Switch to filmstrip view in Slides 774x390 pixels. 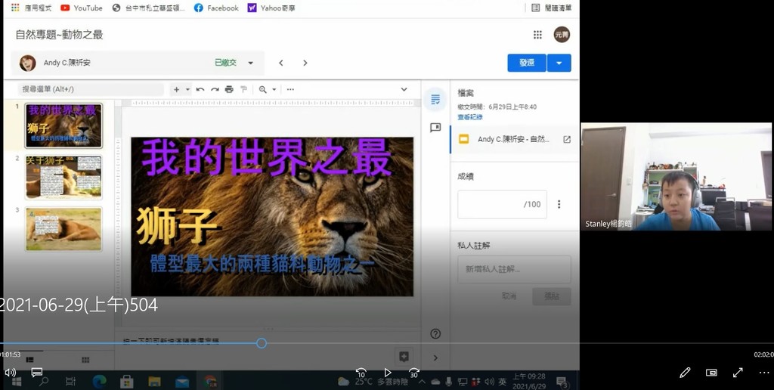point(29,360)
